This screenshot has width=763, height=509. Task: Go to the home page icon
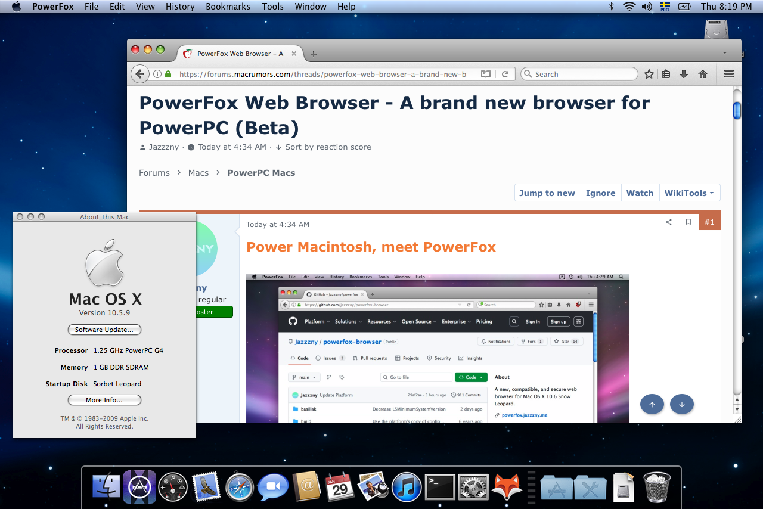(x=703, y=74)
